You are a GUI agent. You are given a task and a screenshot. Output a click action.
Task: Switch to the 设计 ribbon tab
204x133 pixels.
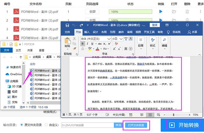click(x=95, y=32)
